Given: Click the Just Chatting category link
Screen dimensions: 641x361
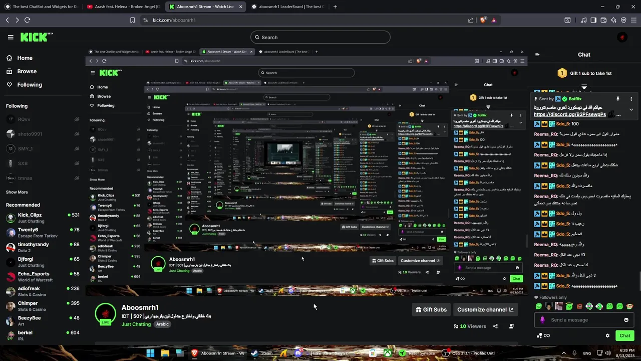Looking at the screenshot, I should click(x=136, y=324).
